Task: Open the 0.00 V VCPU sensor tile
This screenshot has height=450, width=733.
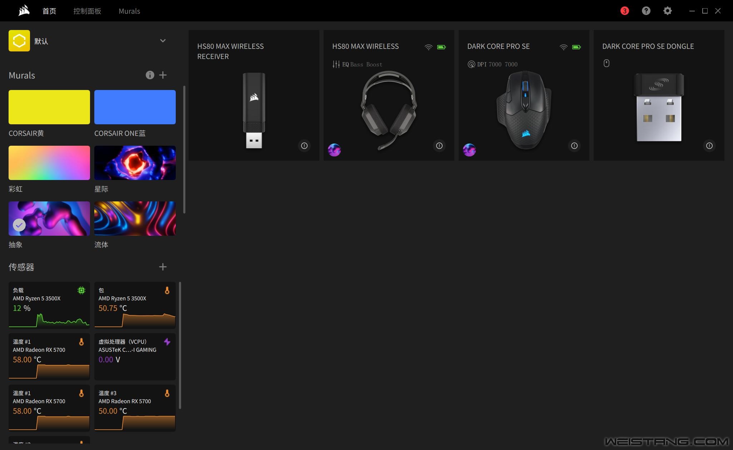Action: [x=135, y=357]
